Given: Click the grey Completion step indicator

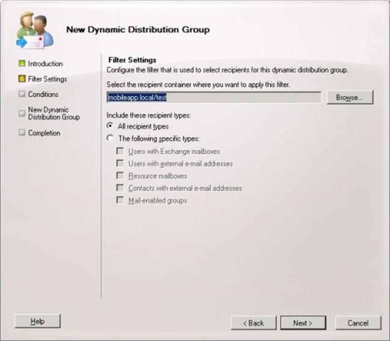Looking at the screenshot, I should (22, 133).
